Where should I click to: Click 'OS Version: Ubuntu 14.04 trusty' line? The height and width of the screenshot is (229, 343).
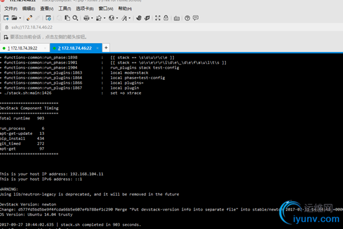(36, 215)
